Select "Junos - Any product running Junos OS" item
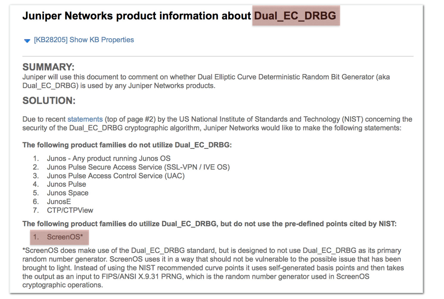The width and height of the screenshot is (444, 299). point(109,158)
